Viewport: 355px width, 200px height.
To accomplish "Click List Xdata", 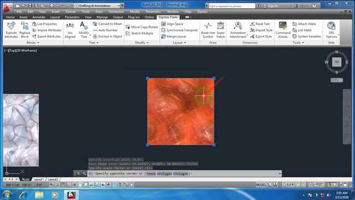I will pyautogui.click(x=302, y=30).
